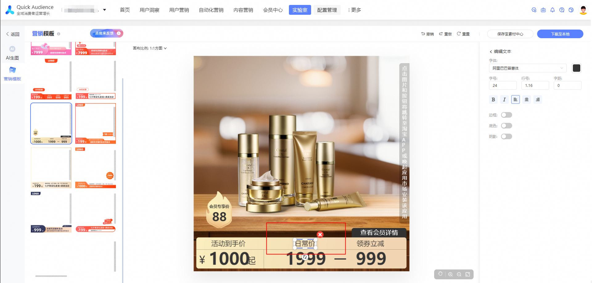
Task: Select the orange ¥199 template with 10 badge
Action: click(x=96, y=123)
